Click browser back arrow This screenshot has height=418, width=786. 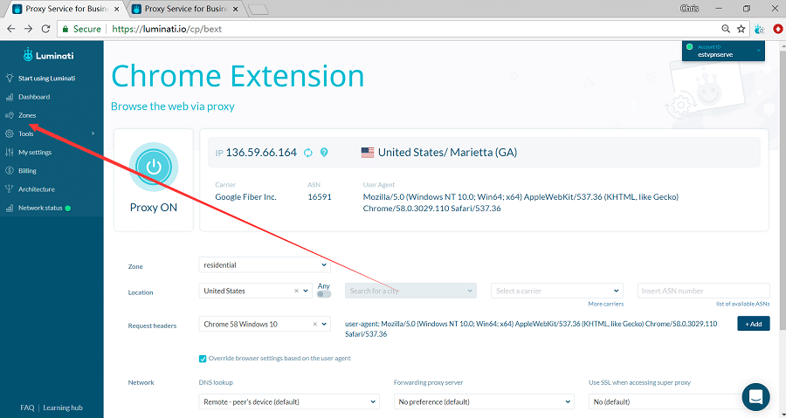11,29
